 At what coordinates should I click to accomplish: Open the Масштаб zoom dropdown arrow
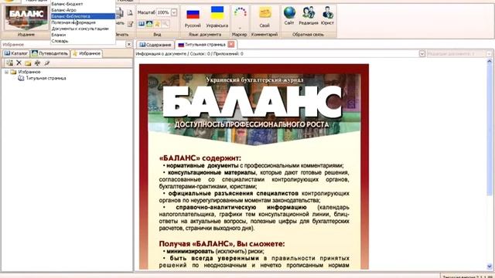tap(174, 12)
